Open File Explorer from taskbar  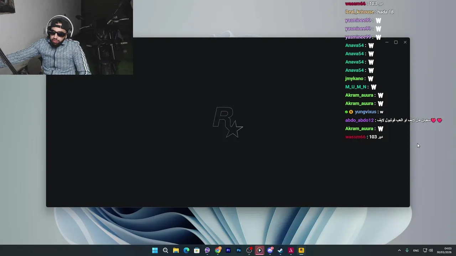[x=176, y=250]
